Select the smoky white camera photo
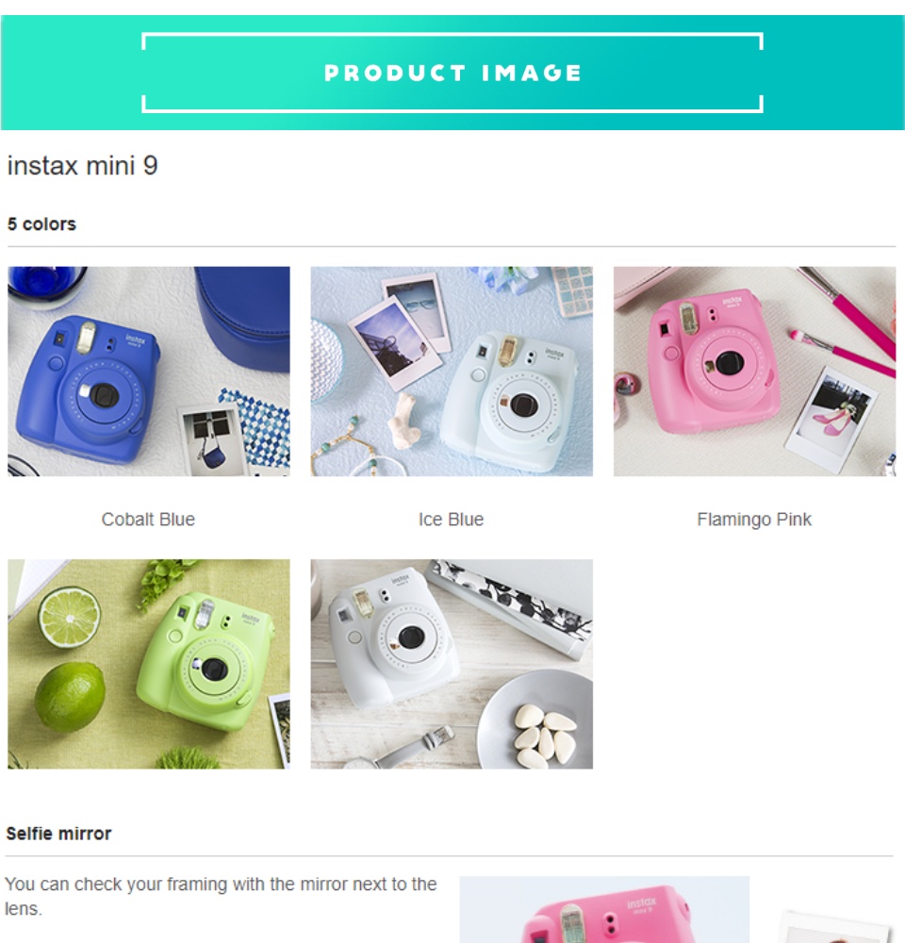905x943 pixels. 452,664
